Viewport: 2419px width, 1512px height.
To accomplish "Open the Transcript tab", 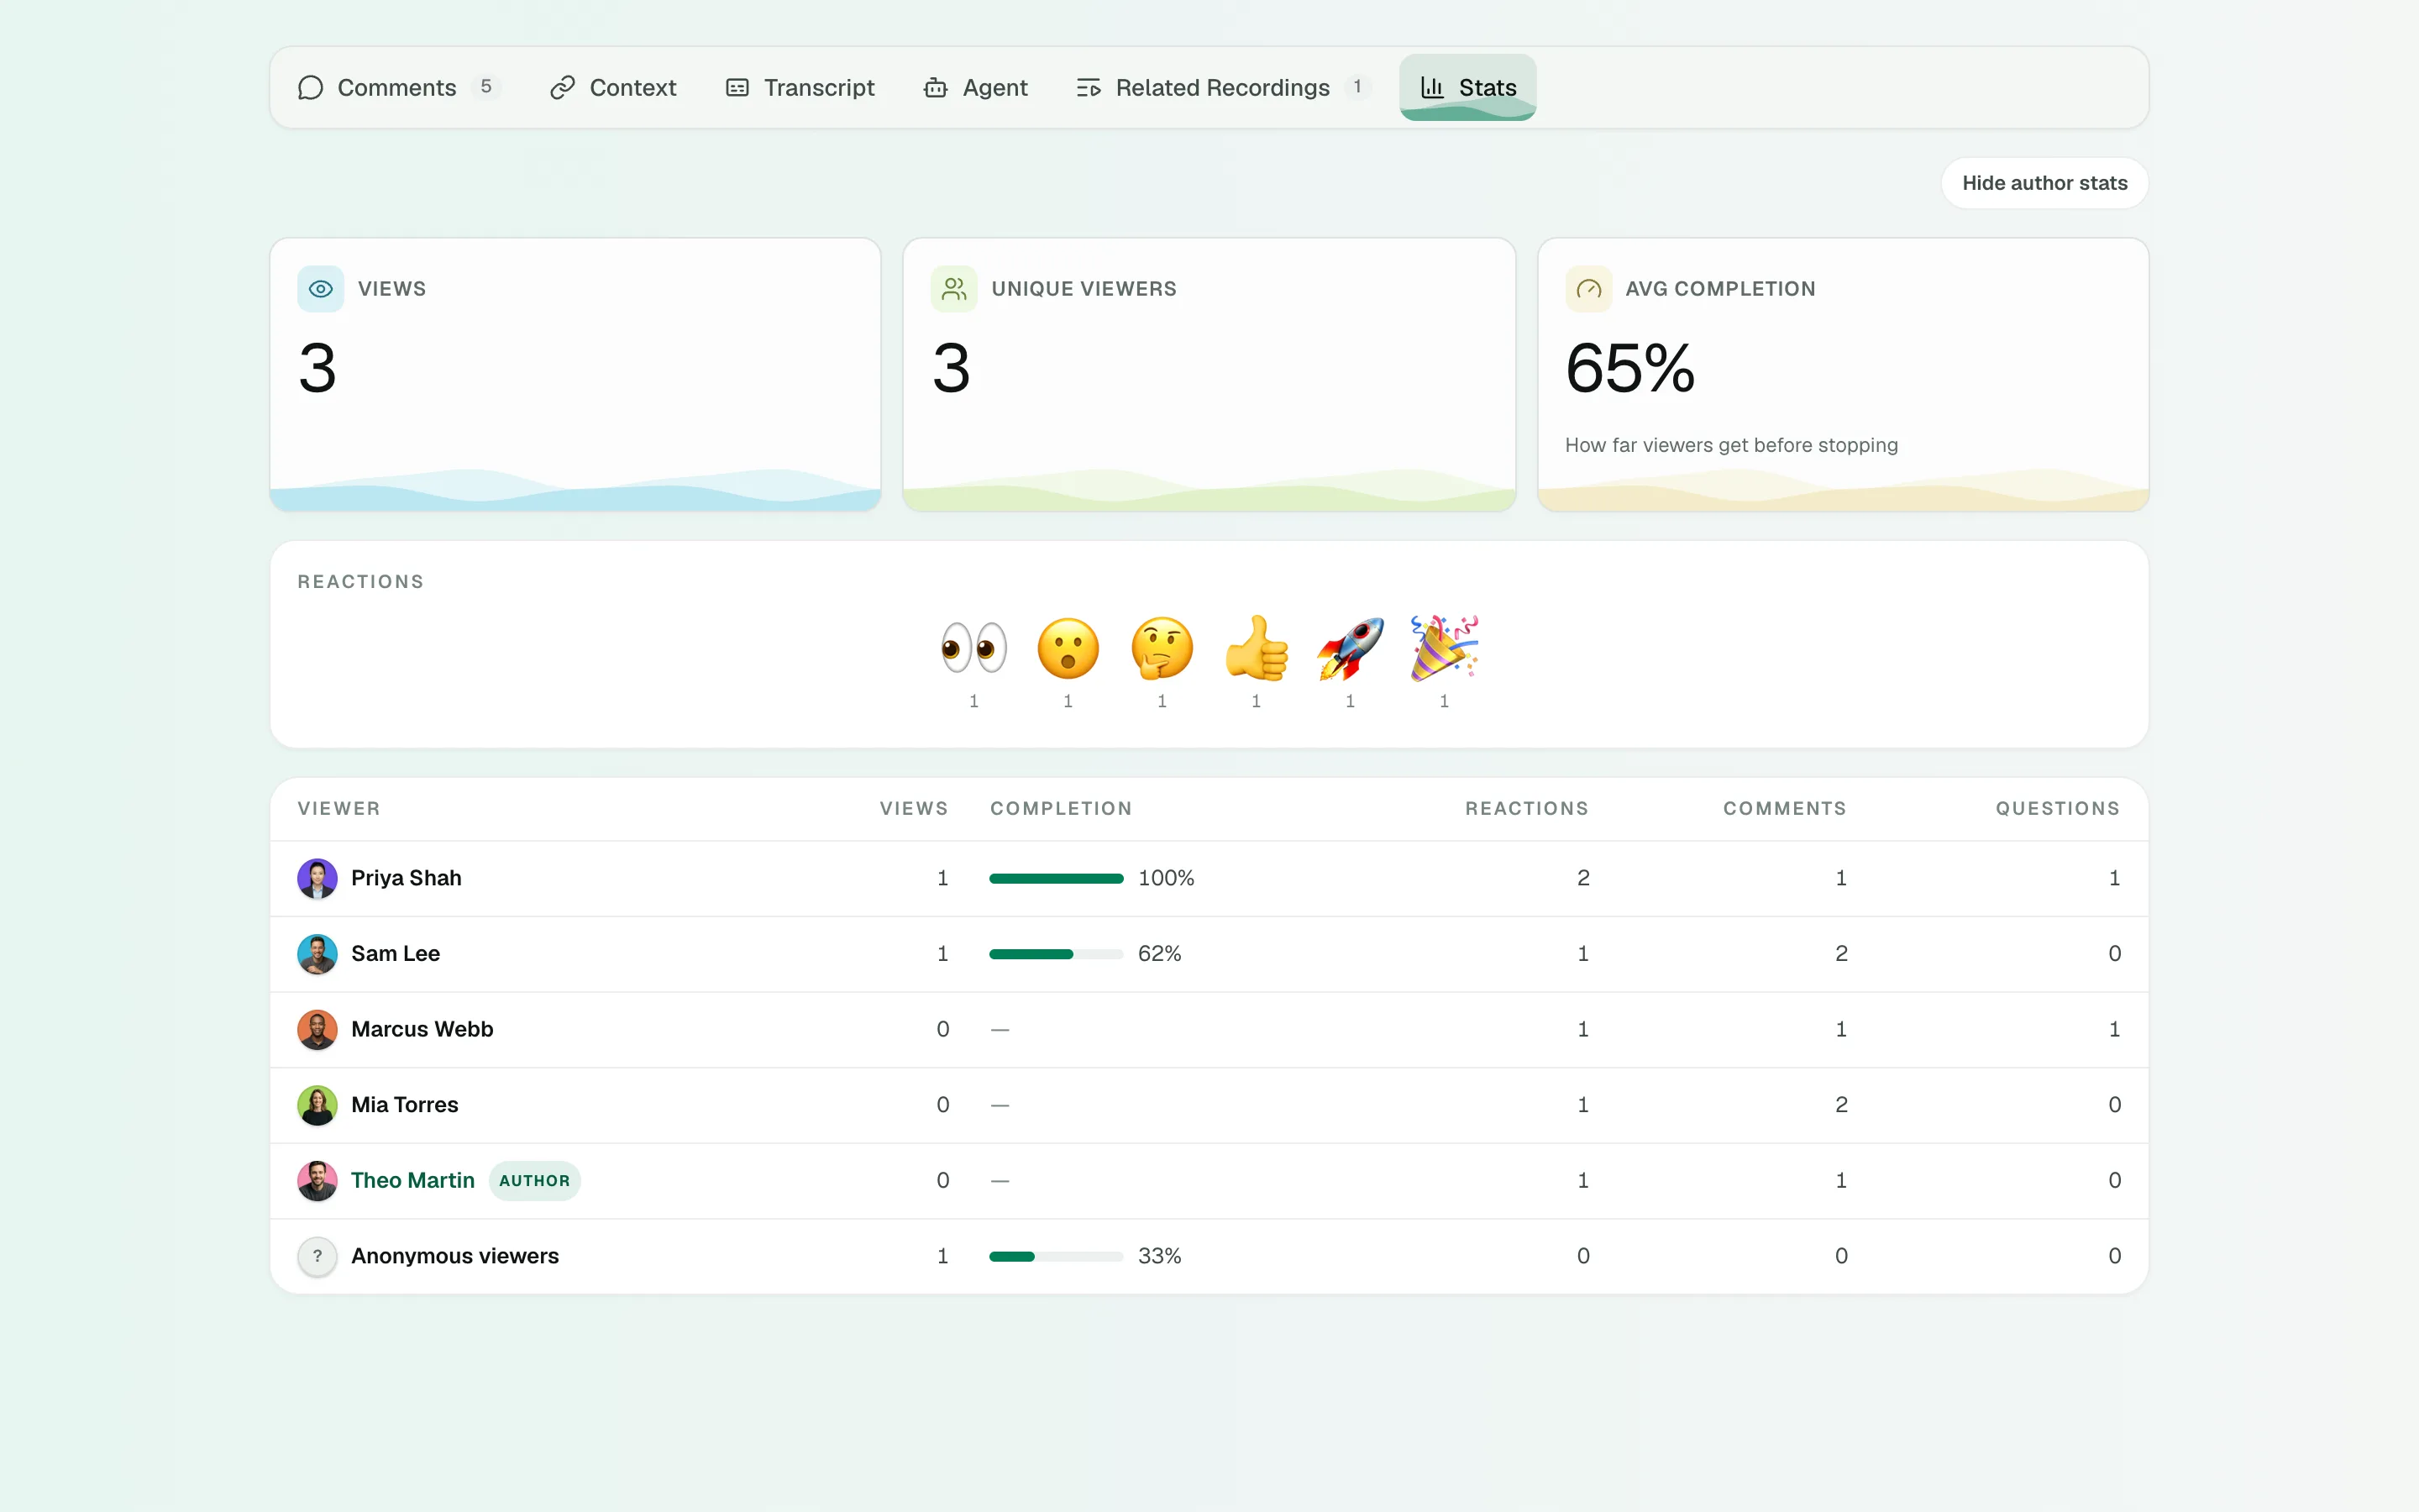I will click(x=800, y=87).
